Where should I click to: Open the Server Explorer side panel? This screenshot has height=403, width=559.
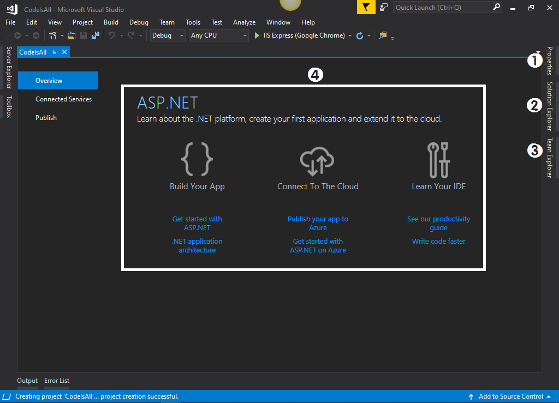tap(9, 67)
